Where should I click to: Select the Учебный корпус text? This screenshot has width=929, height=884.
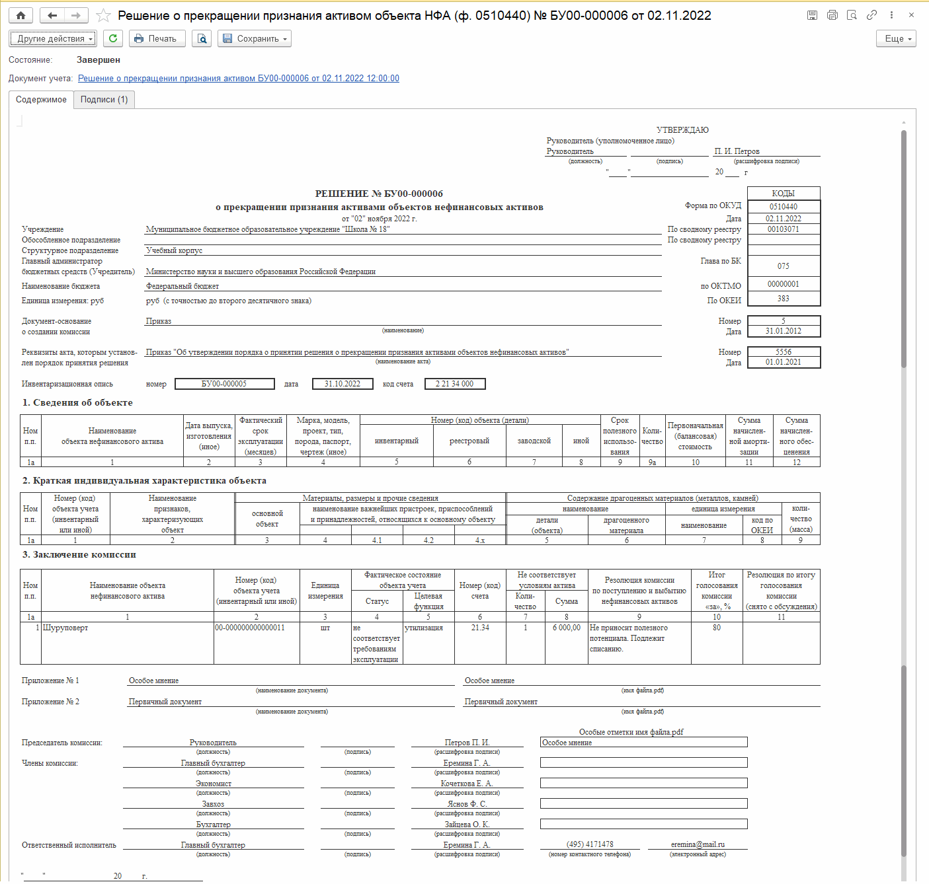tap(175, 250)
